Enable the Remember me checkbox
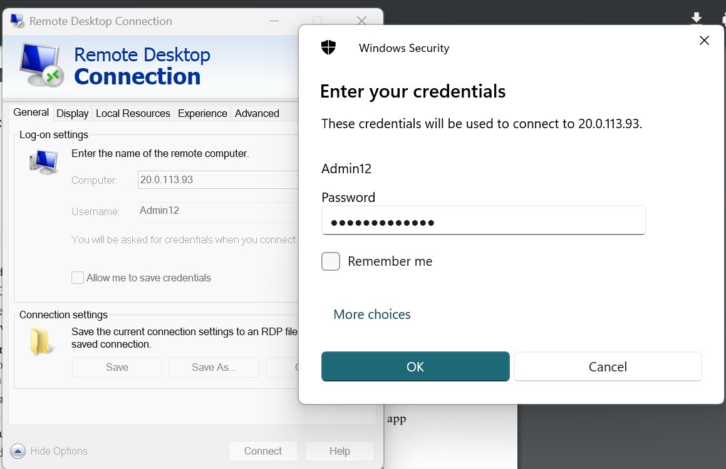This screenshot has height=469, width=726. 331,261
